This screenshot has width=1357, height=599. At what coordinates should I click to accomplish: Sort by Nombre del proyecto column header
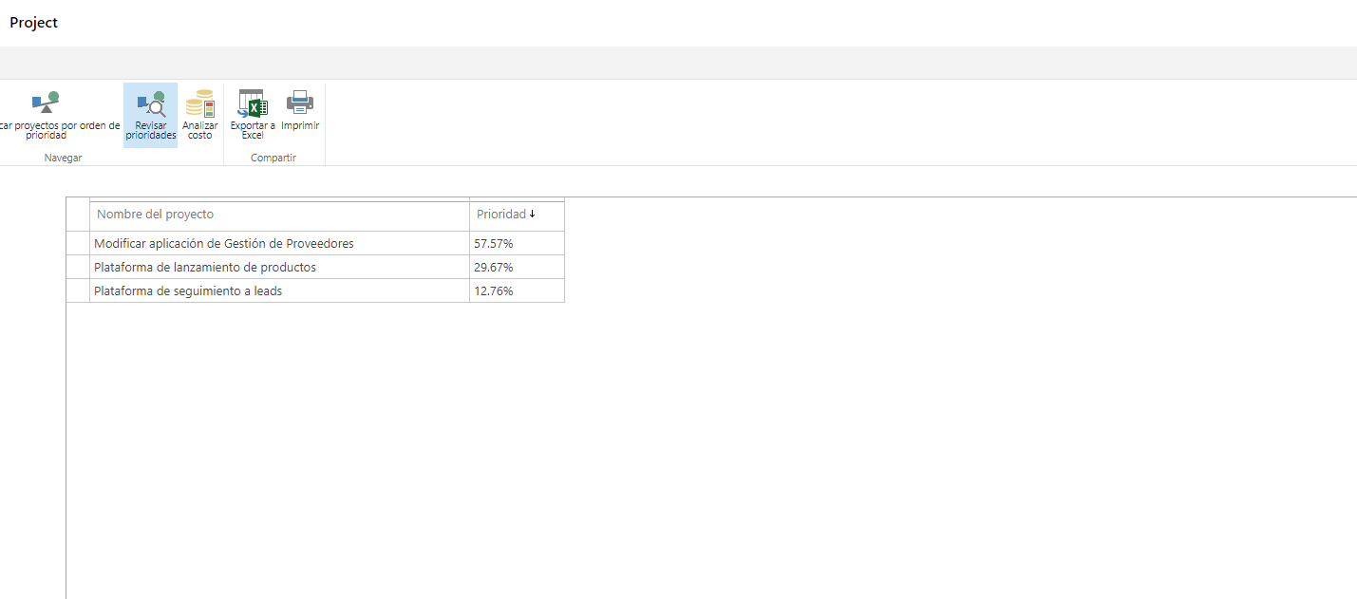click(156, 215)
